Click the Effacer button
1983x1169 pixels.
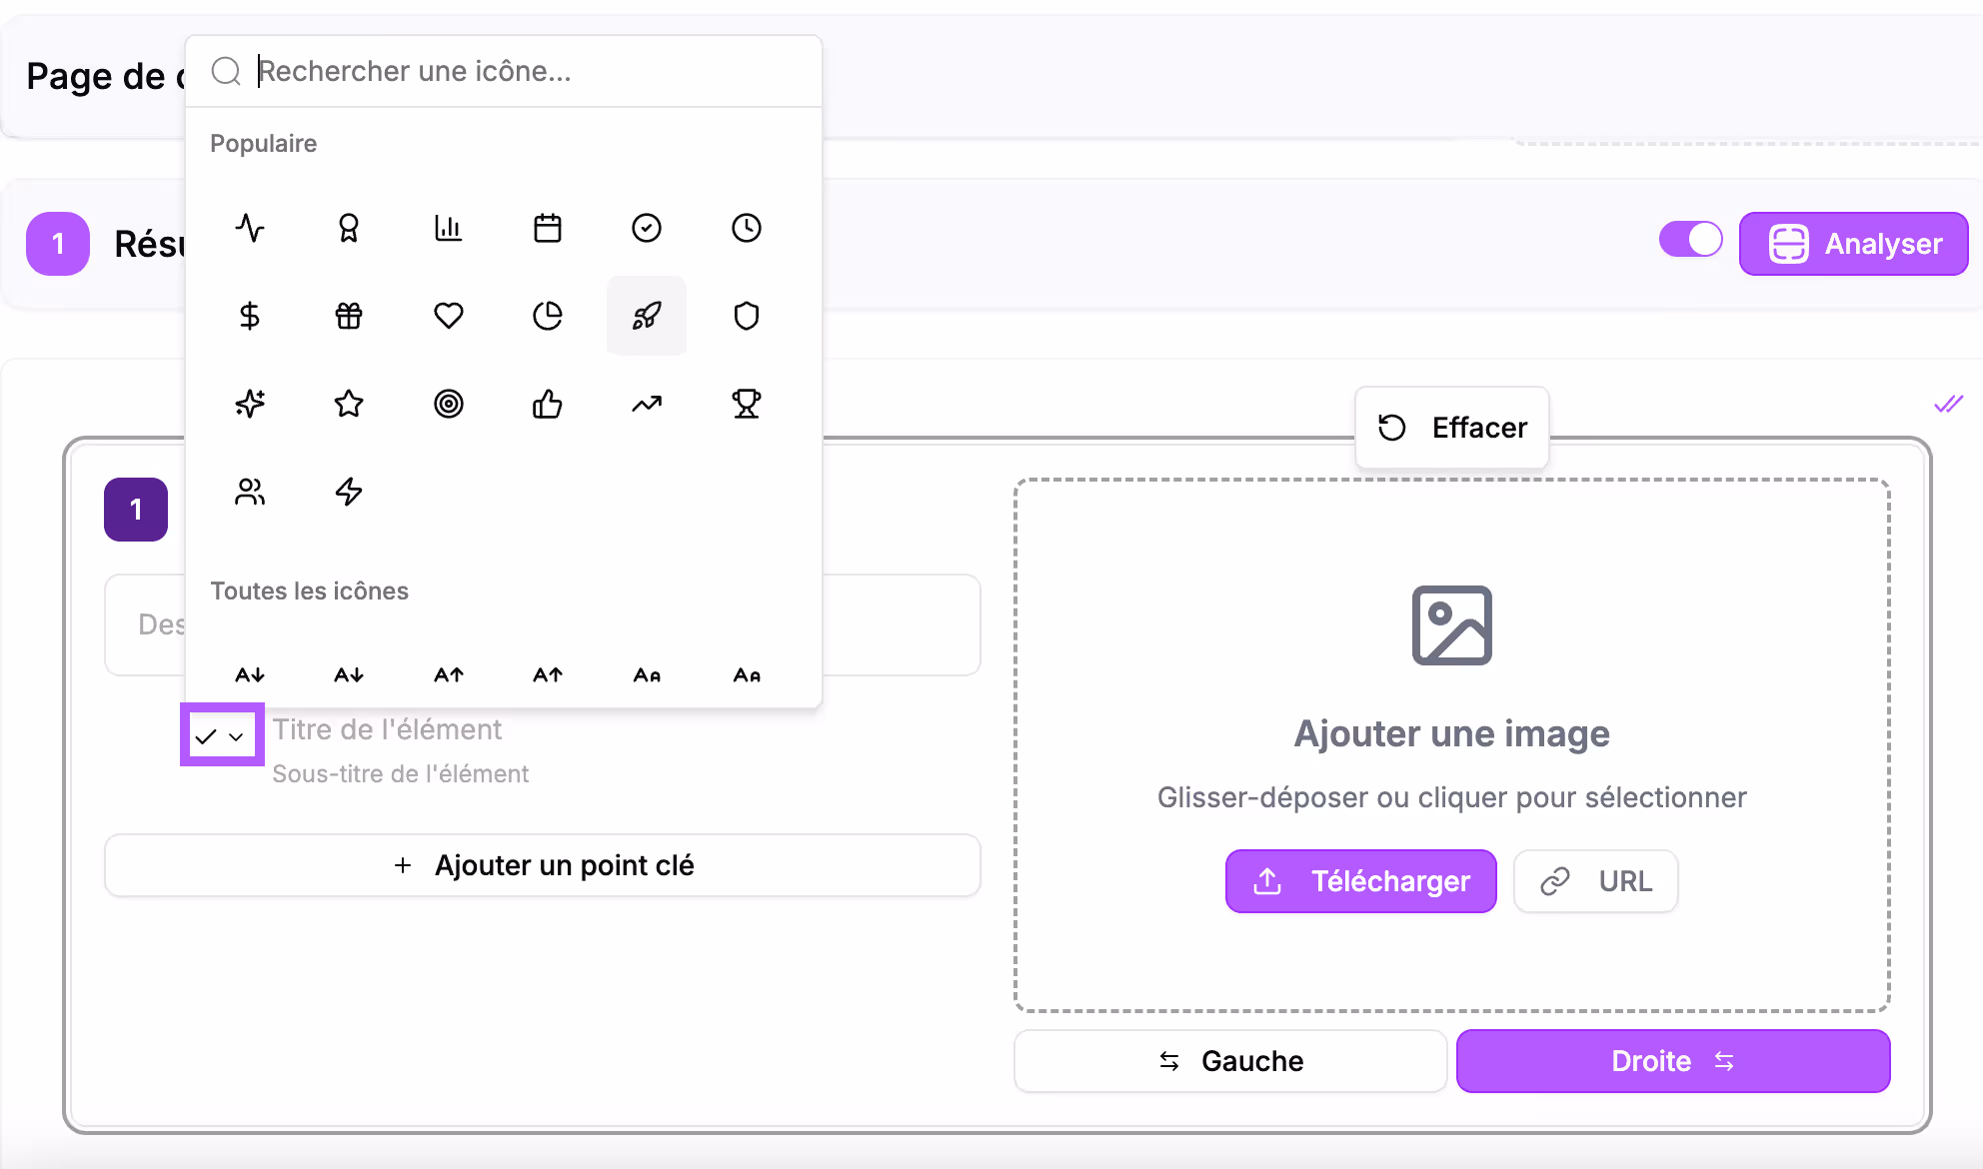pos(1451,427)
